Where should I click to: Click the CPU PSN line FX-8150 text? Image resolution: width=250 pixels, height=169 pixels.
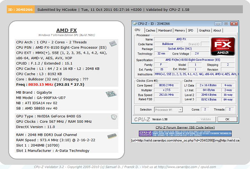click(61, 47)
